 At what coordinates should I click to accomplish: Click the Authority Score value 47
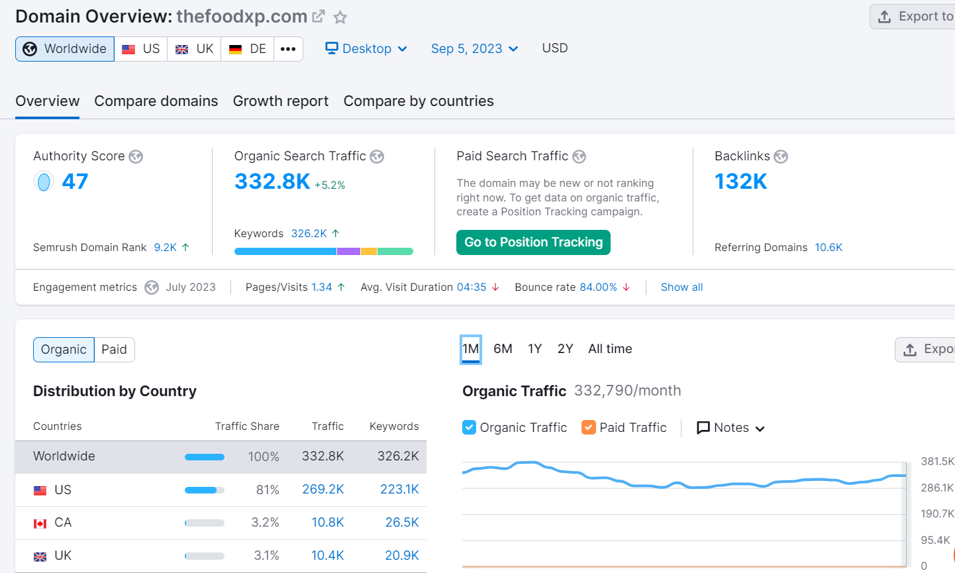click(x=75, y=182)
